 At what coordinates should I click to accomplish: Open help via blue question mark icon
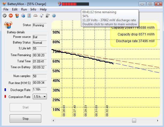coord(54,16)
